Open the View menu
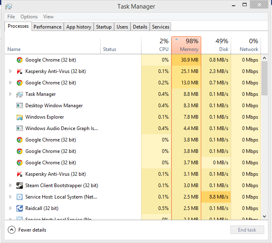This screenshot has width=272, height=243. (48, 17)
